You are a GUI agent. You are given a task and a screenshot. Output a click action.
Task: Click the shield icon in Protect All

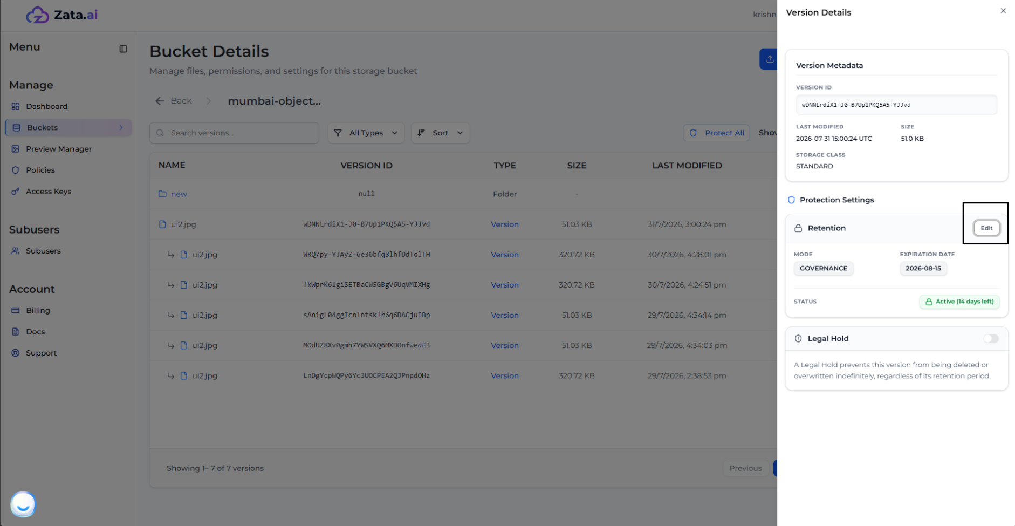693,133
